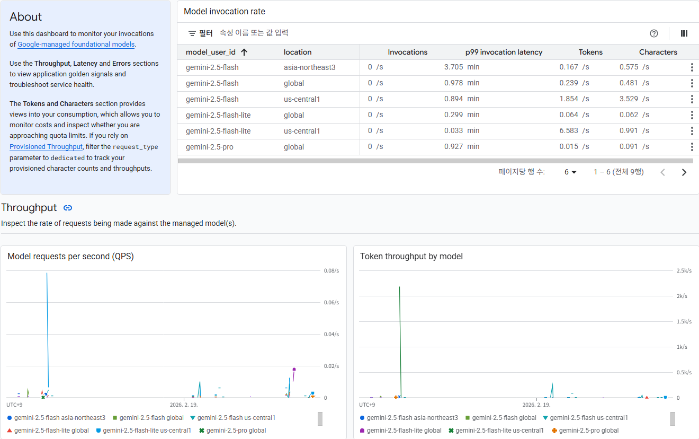Open the column display options icon
The width and height of the screenshot is (699, 439).
684,33
